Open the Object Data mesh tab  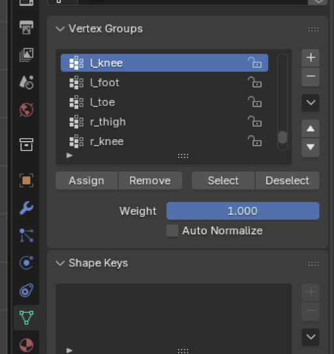pyautogui.click(x=26, y=317)
